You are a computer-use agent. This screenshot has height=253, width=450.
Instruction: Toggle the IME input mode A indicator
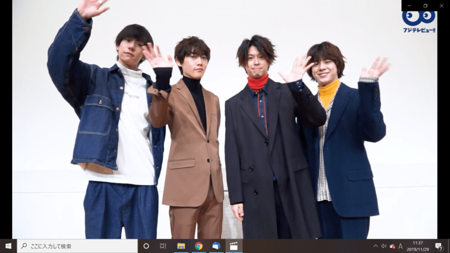click(x=401, y=246)
